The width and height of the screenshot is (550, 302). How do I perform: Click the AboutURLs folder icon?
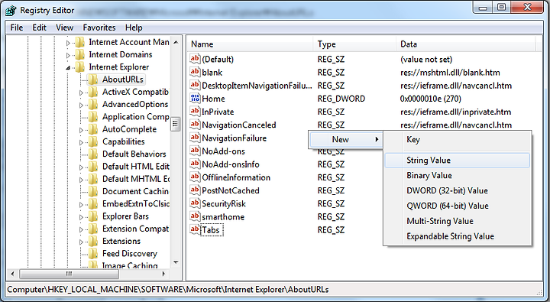(93, 80)
